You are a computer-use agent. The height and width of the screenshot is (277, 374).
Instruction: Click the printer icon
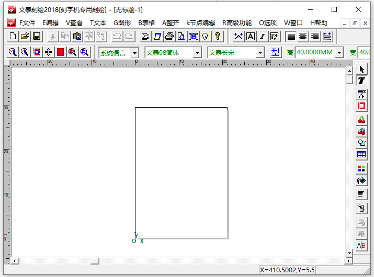coord(169,37)
